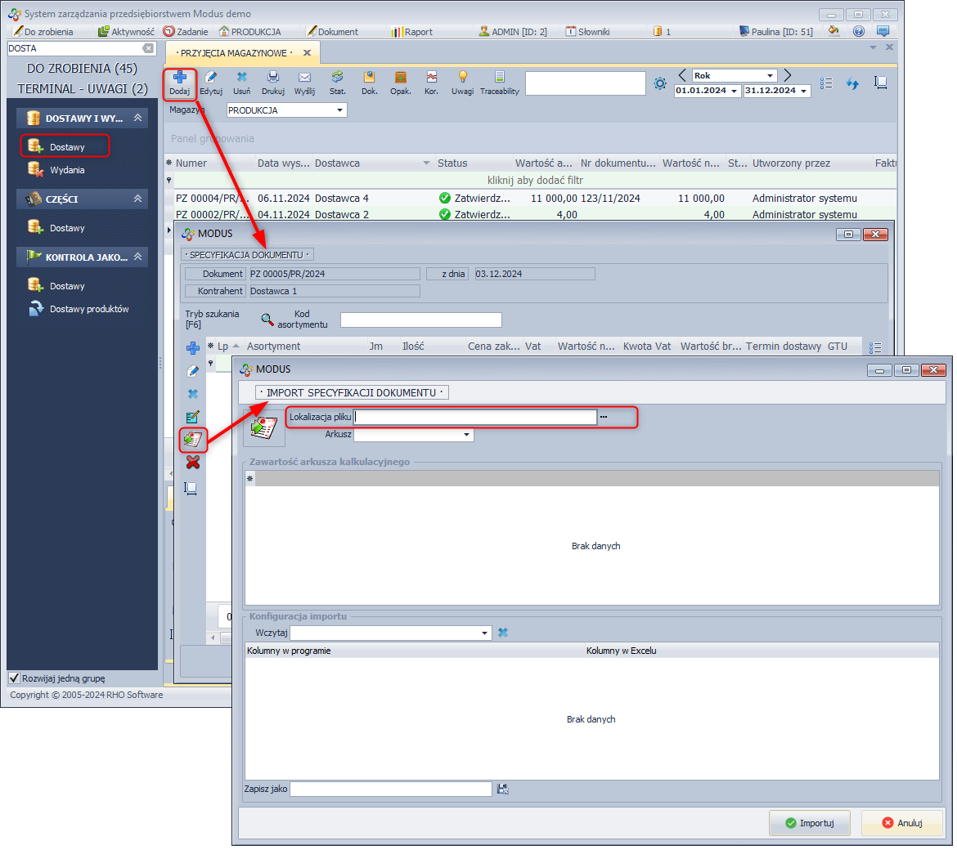
Task: Clear the DOSTA search field with X icon
Action: pyautogui.click(x=148, y=48)
